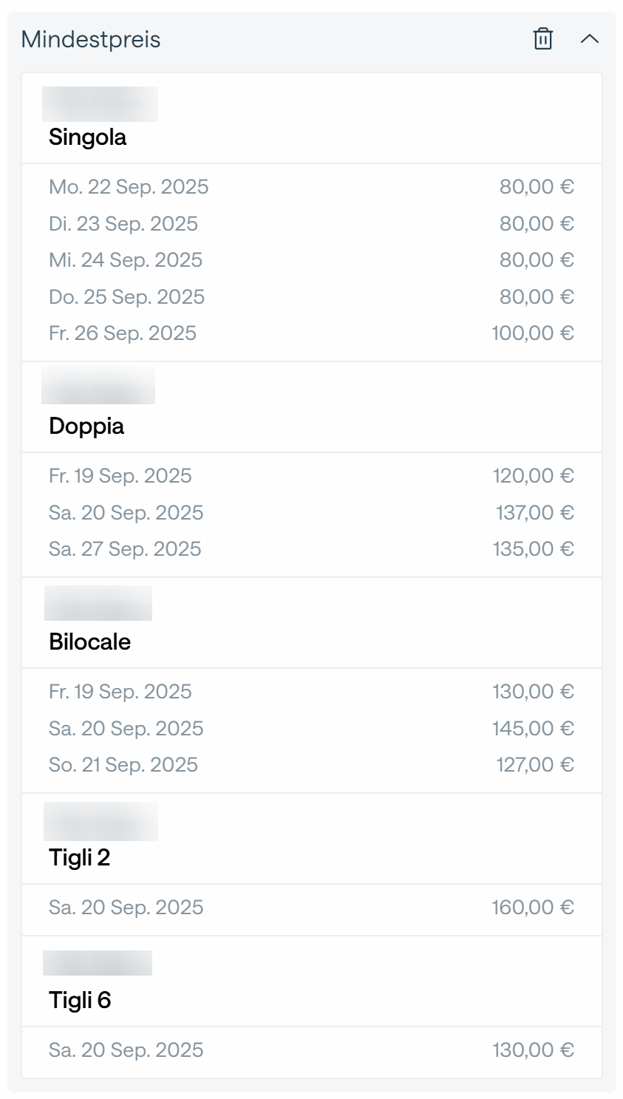Image resolution: width=623 pixels, height=1099 pixels.
Task: Select the Singola room heading
Action: [87, 137]
